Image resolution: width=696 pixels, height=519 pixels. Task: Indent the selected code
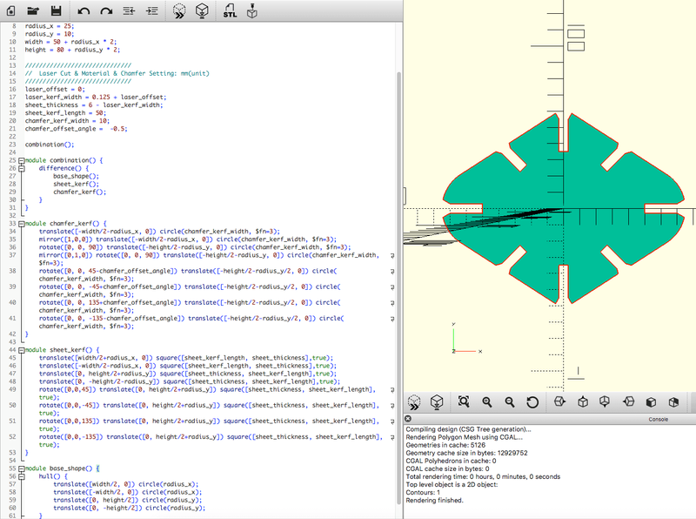(152, 10)
